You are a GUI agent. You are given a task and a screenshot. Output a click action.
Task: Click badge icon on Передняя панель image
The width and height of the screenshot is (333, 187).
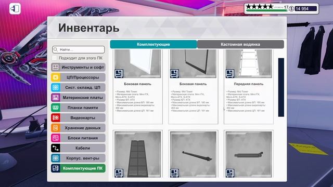click(x=230, y=74)
